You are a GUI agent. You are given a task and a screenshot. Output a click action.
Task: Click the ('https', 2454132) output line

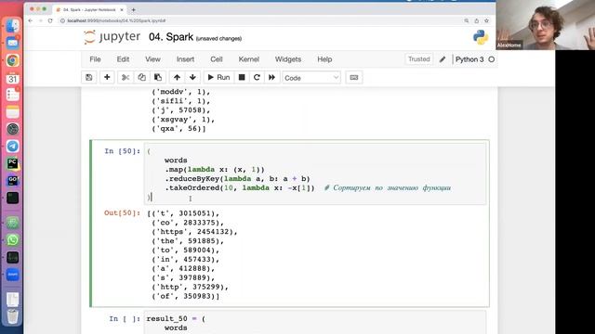pyautogui.click(x=194, y=232)
